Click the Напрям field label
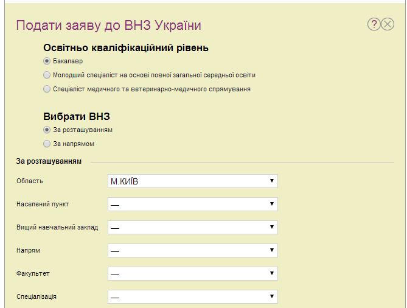This screenshot has height=308, width=407. click(28, 250)
